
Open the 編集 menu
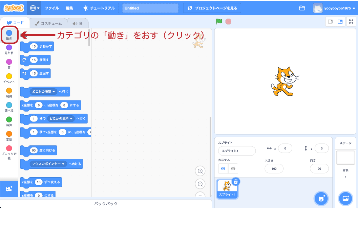69,8
